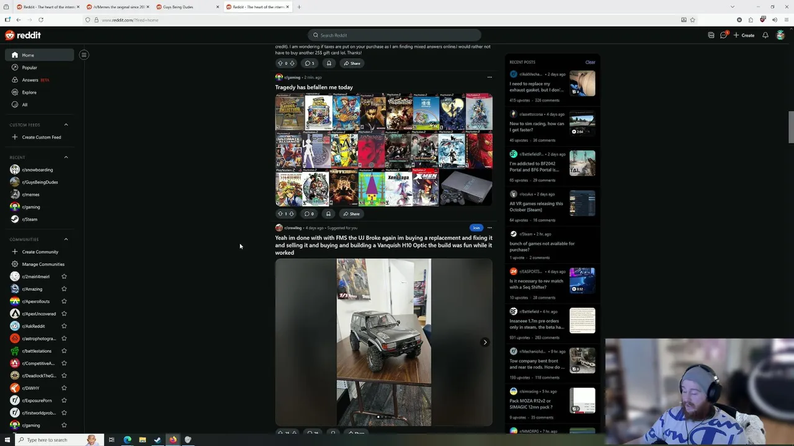Viewport: 794px width, 446px height.
Task: Open the advertise icon in Reddit header
Action: pyautogui.click(x=711, y=35)
